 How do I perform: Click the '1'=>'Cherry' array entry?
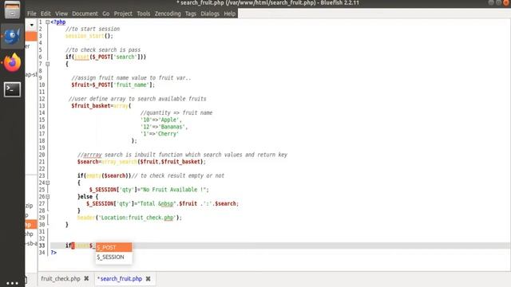coord(160,134)
